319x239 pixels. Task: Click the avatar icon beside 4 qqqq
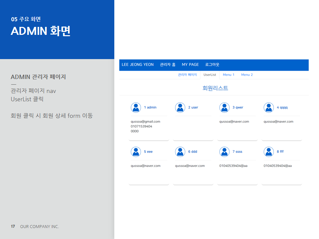pos(268,108)
